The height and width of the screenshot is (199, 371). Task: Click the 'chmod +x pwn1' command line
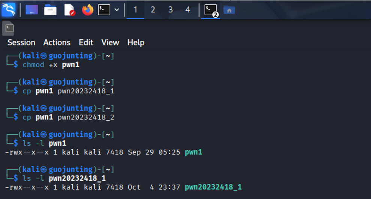pyautogui.click(x=51, y=65)
